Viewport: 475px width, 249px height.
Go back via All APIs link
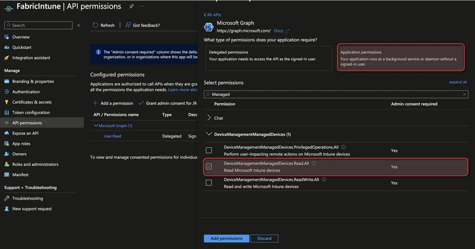pos(212,15)
